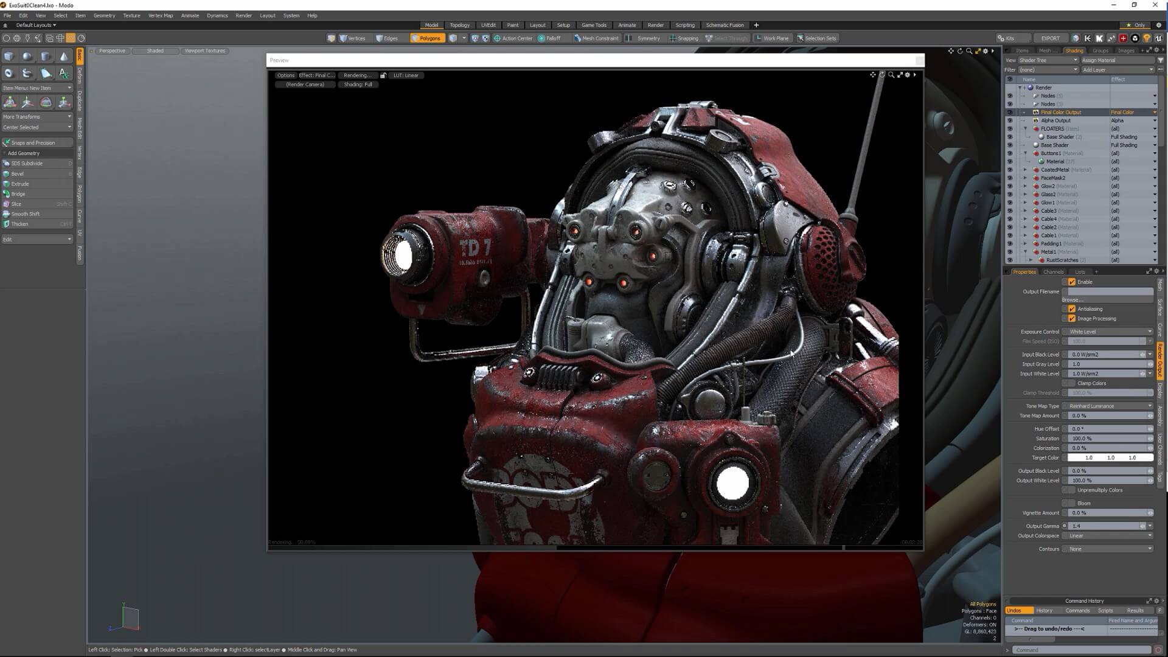Choose the Smooth Shift tool
The height and width of the screenshot is (657, 1168).
tap(37, 214)
